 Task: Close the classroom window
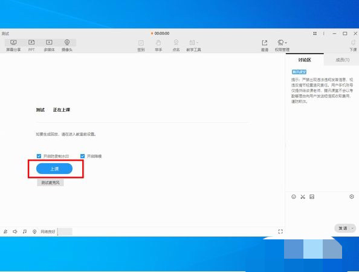pos(355,33)
